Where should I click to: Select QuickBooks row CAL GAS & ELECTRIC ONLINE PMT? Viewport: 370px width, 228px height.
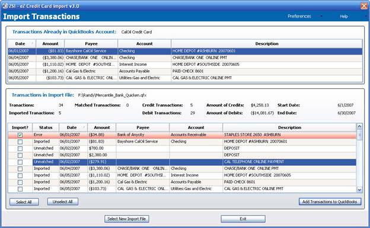tap(185, 78)
